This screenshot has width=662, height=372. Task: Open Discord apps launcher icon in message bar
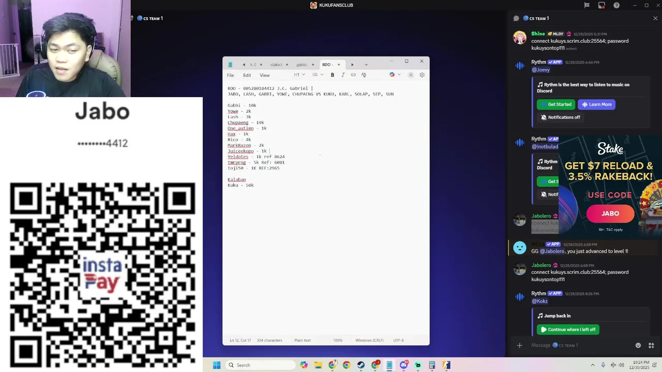click(651, 345)
